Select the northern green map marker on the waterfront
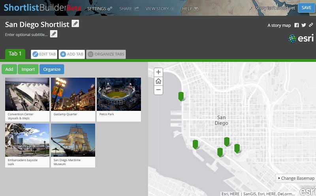The width and height of the screenshot is (316, 196). (x=181, y=96)
